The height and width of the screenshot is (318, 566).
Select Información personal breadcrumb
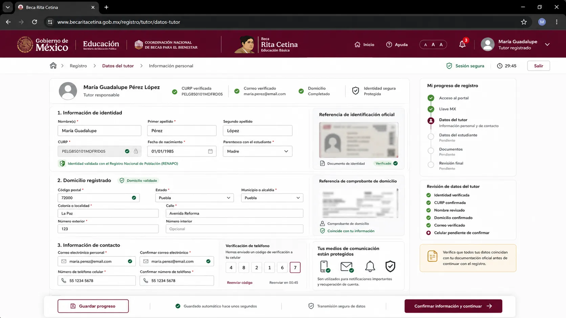pos(171,66)
